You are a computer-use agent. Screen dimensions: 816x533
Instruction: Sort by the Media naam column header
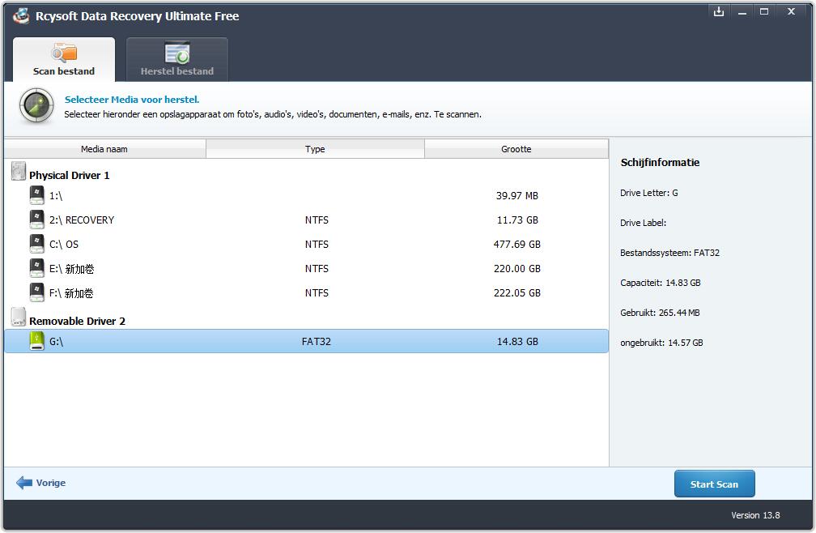click(104, 149)
